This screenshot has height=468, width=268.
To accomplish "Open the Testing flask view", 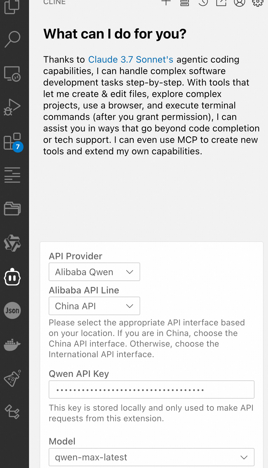I will (x=12, y=378).
